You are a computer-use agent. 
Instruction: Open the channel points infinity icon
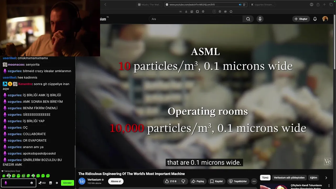pos(44,183)
